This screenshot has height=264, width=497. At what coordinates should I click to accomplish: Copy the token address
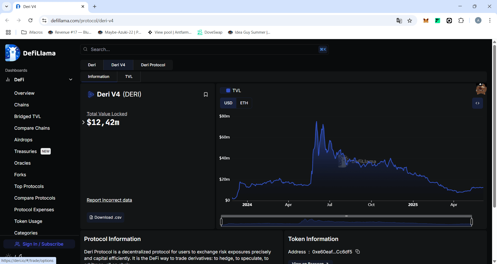pos(358,252)
